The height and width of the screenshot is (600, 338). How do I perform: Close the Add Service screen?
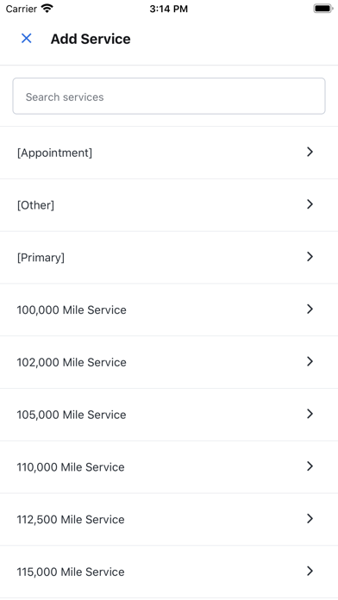click(27, 38)
